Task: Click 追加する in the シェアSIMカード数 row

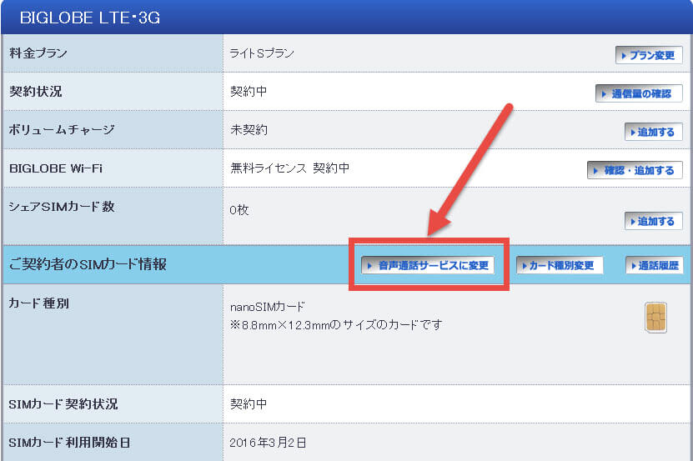Action: pos(653,221)
